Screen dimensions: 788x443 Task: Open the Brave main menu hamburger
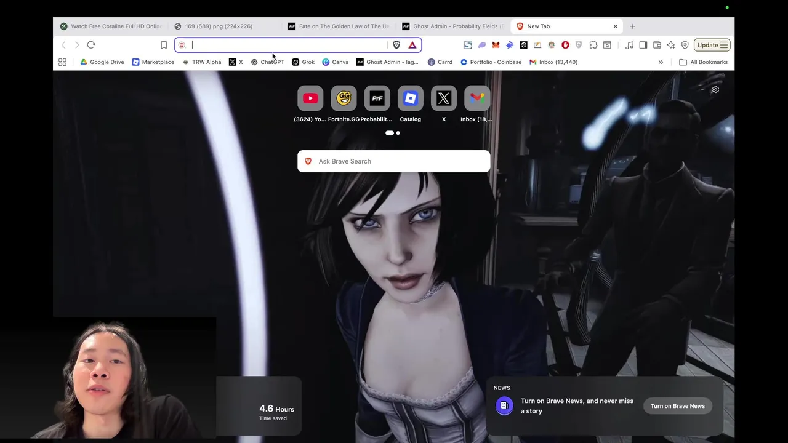coord(724,45)
